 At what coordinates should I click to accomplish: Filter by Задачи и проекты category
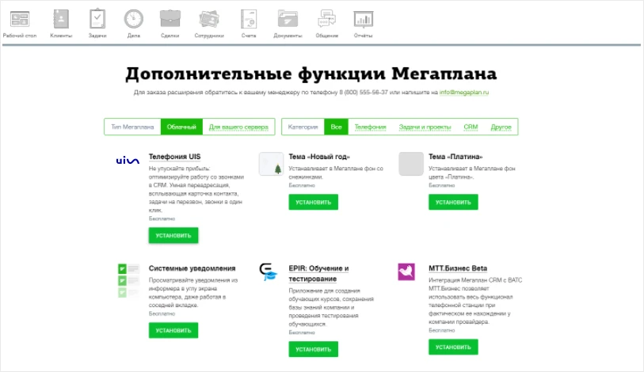pos(425,127)
